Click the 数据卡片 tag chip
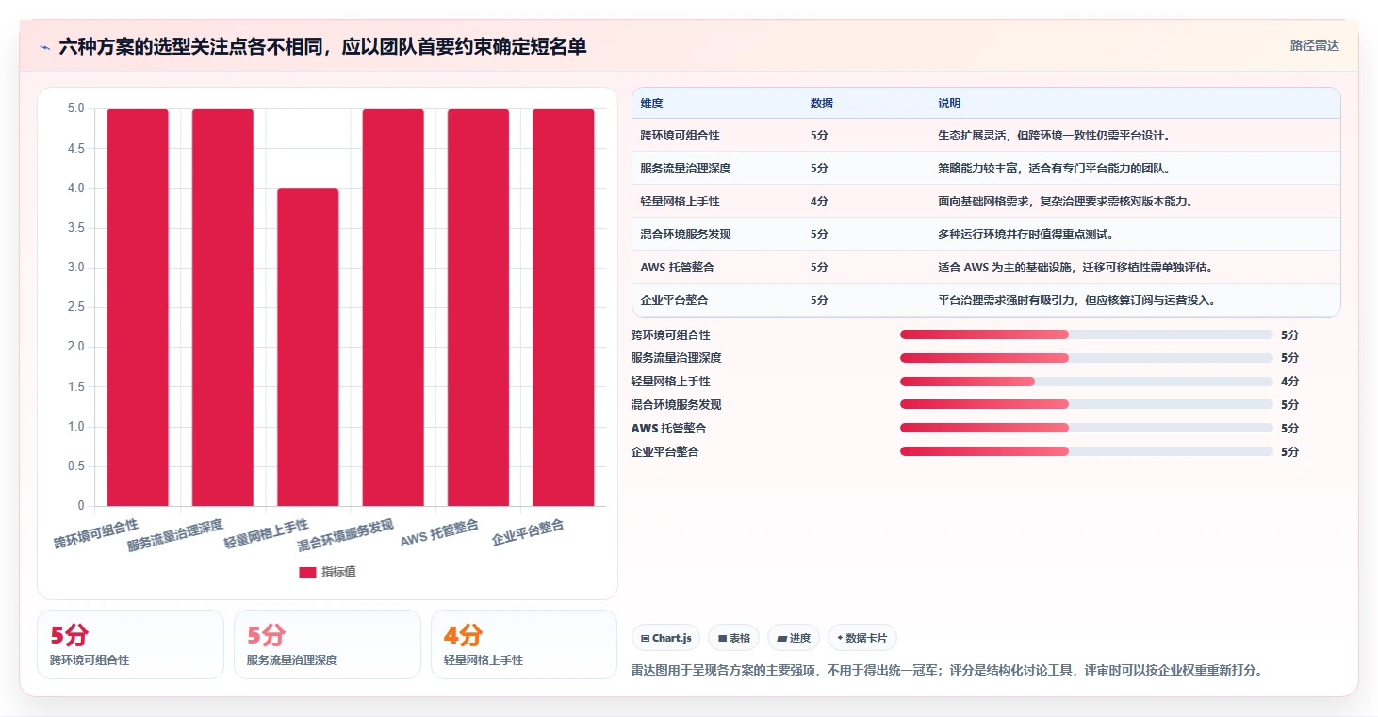 pyautogui.click(x=862, y=638)
